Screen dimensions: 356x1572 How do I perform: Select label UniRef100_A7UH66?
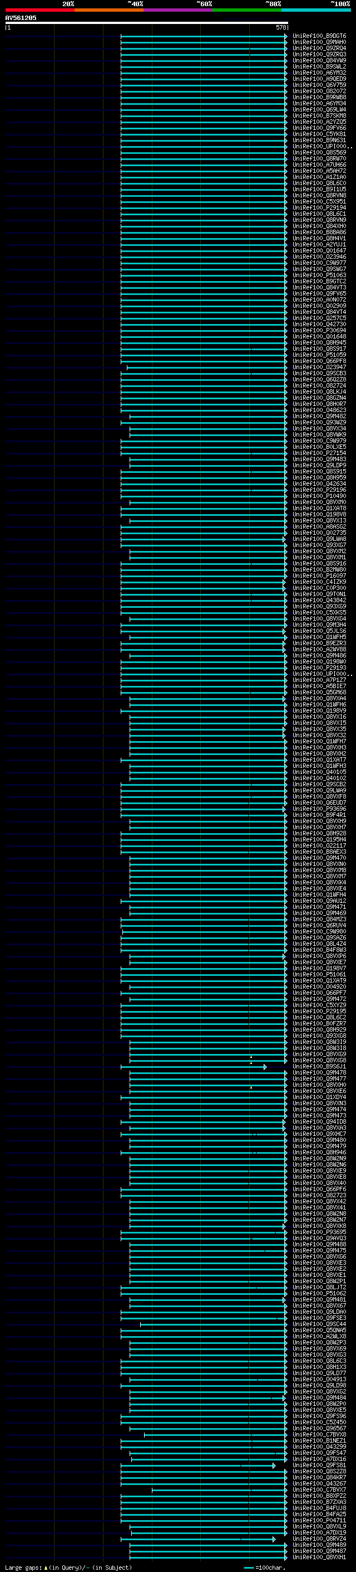[319, 165]
